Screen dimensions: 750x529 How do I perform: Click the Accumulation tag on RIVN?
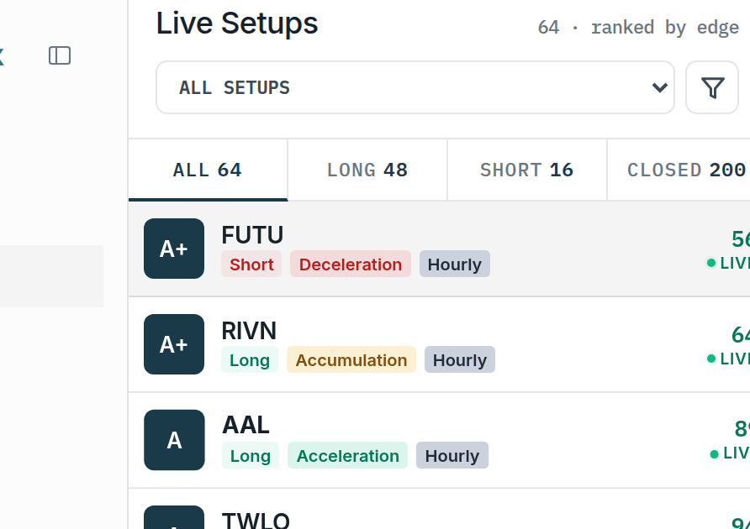point(351,360)
